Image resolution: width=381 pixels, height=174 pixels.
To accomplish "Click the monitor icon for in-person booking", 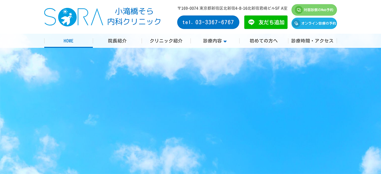I will tap(299, 10).
